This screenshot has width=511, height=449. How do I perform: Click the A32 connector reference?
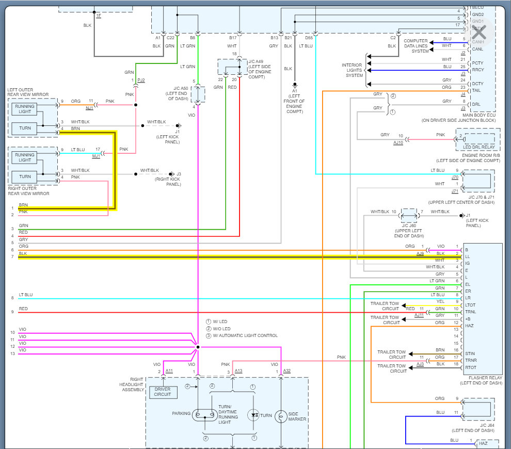(x=287, y=371)
